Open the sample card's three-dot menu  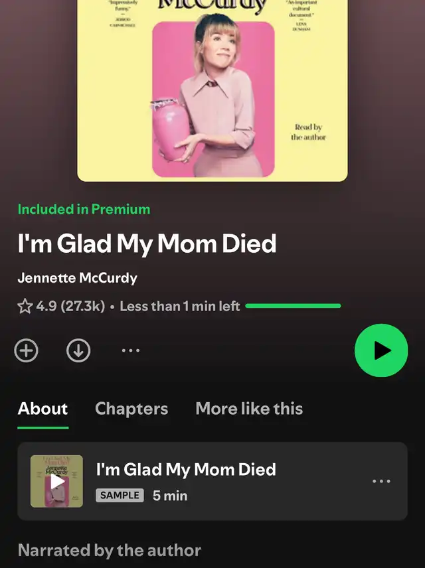pyautogui.click(x=381, y=481)
